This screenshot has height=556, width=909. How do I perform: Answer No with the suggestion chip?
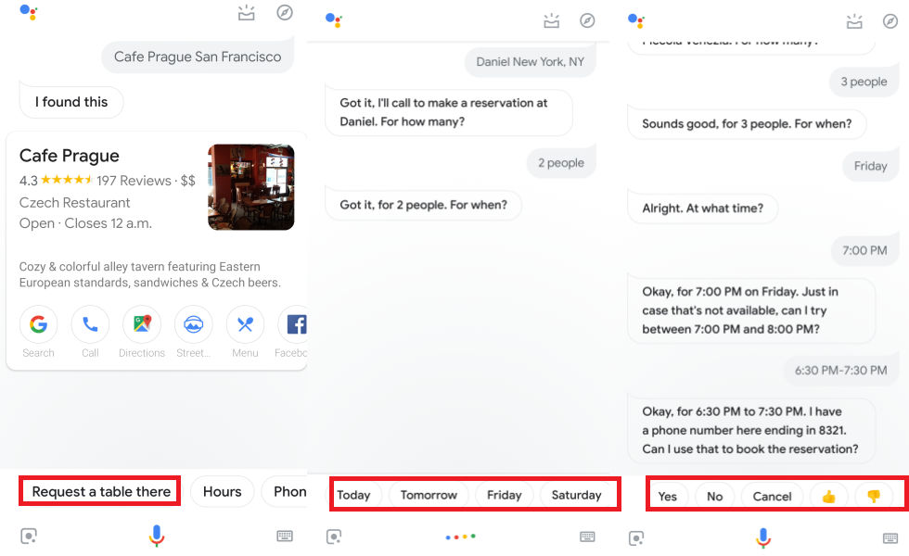point(715,497)
